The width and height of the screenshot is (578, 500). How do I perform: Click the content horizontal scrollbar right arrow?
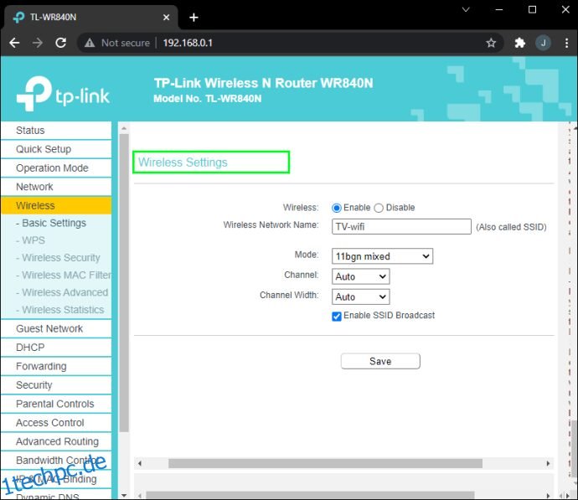548,463
